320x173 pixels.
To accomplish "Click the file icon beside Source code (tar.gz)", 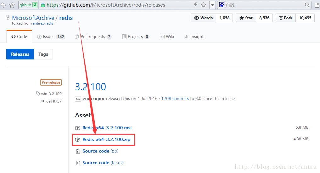I will click(78, 163).
